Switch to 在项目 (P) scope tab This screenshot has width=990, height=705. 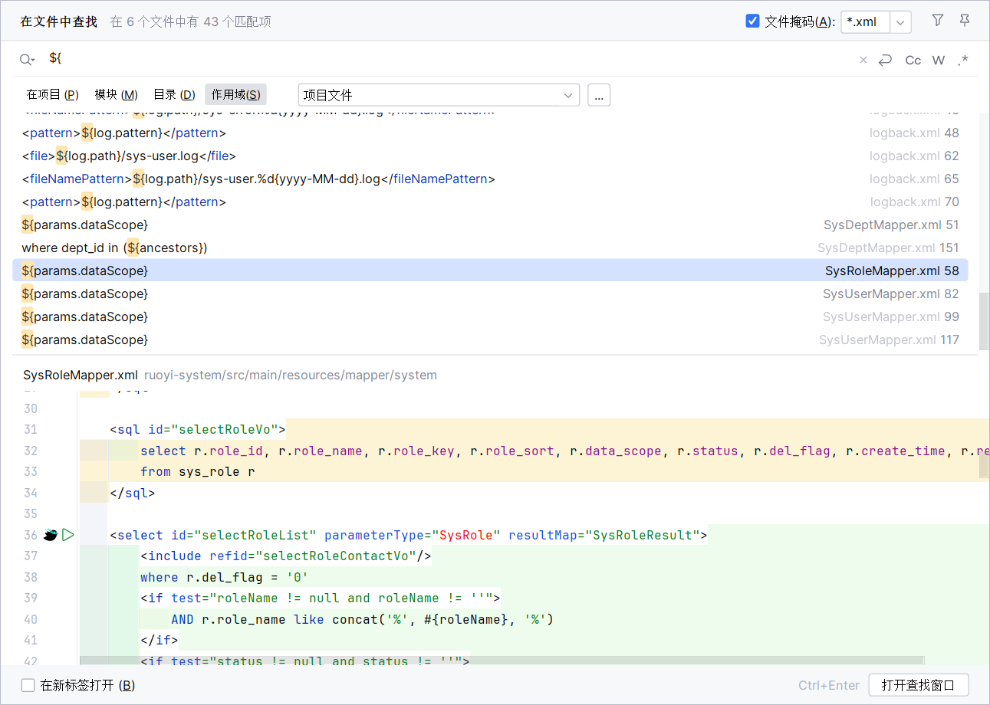(x=52, y=95)
